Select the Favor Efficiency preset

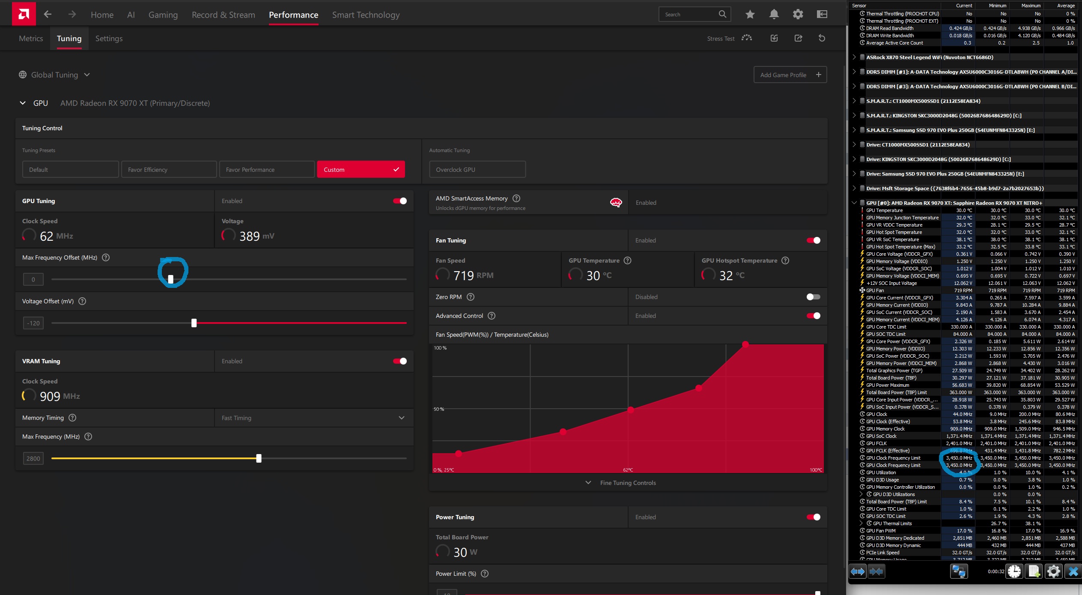169,170
